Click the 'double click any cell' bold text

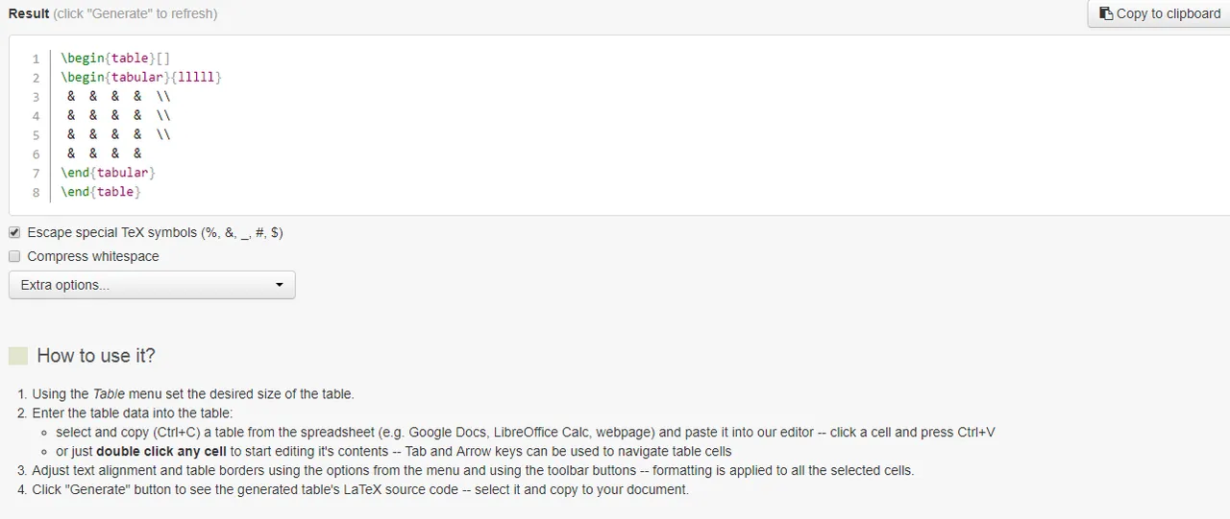coord(161,451)
